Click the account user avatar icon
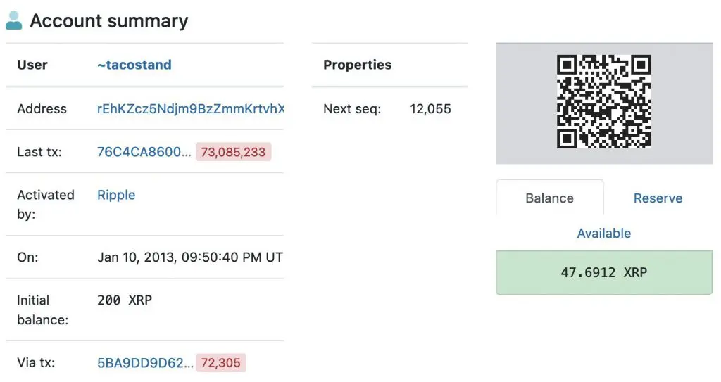 (14, 20)
